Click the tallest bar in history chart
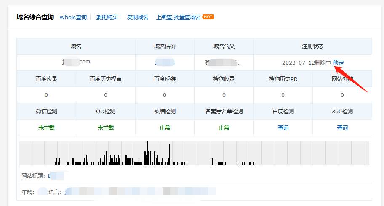 pyautogui.click(x=147, y=153)
